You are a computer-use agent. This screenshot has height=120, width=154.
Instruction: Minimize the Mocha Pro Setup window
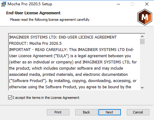[x=118, y=4]
